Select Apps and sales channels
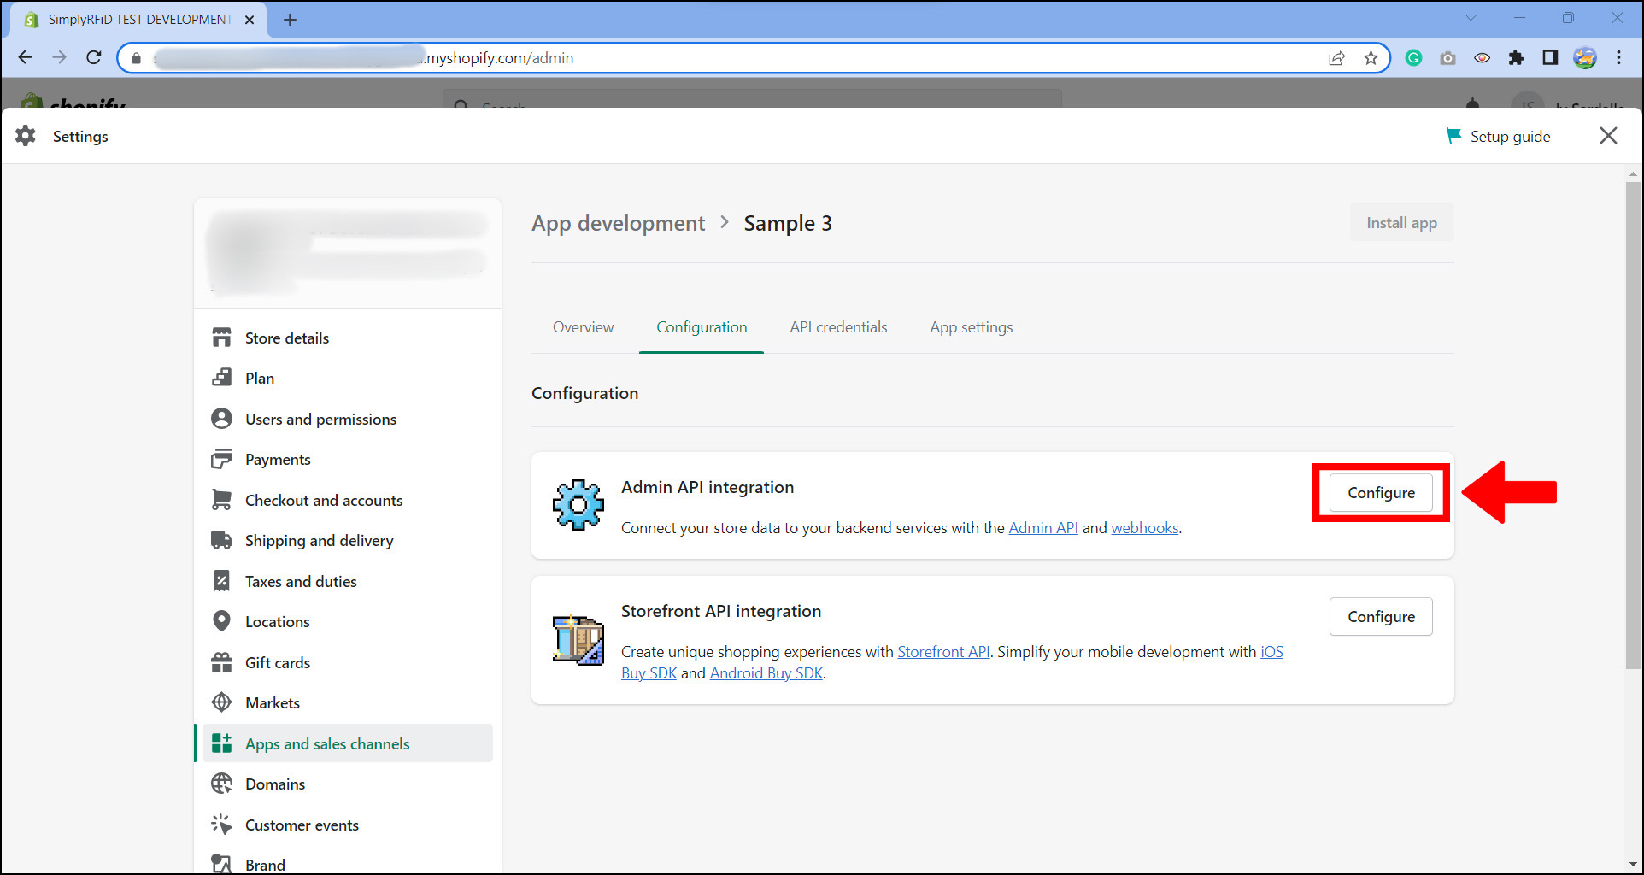The width and height of the screenshot is (1644, 875). point(347,743)
